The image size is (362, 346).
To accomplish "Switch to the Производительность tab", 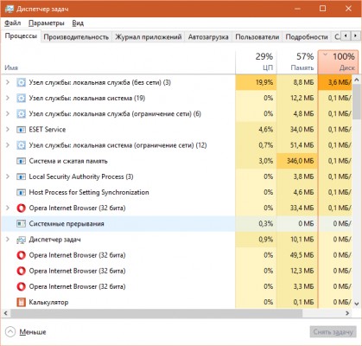I will pyautogui.click(x=76, y=37).
